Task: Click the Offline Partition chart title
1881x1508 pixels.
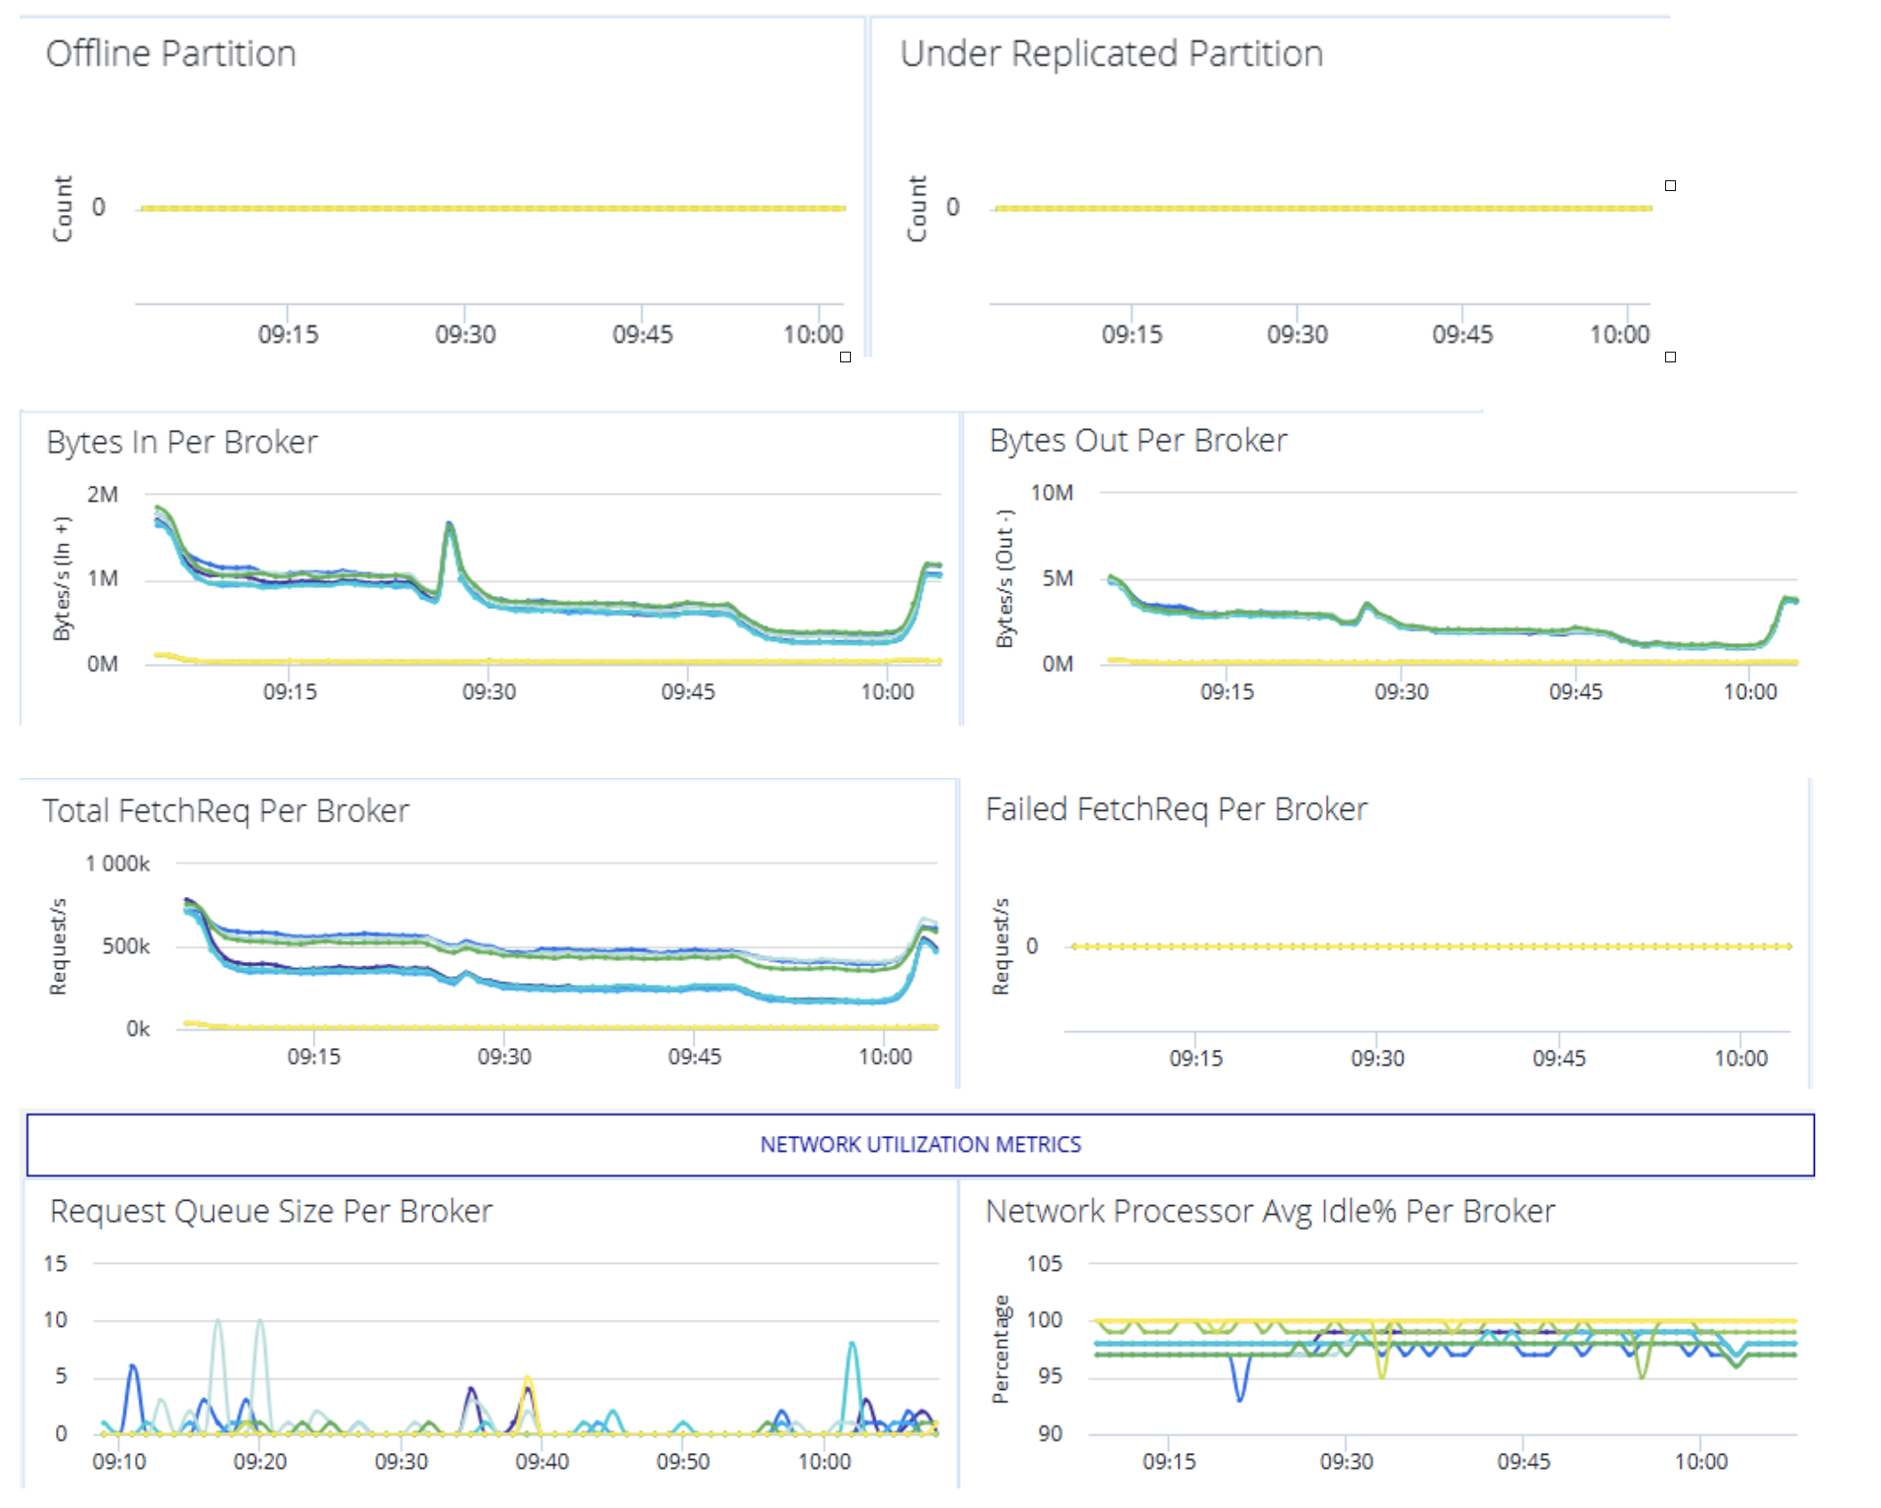Action: click(171, 54)
